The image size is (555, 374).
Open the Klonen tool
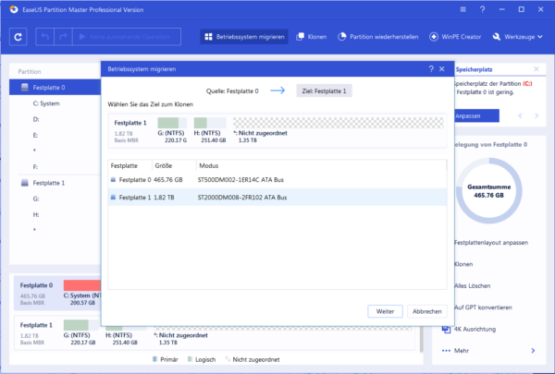[x=311, y=37]
